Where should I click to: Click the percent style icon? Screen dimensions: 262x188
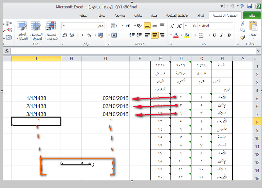pyautogui.click(x=90, y=35)
